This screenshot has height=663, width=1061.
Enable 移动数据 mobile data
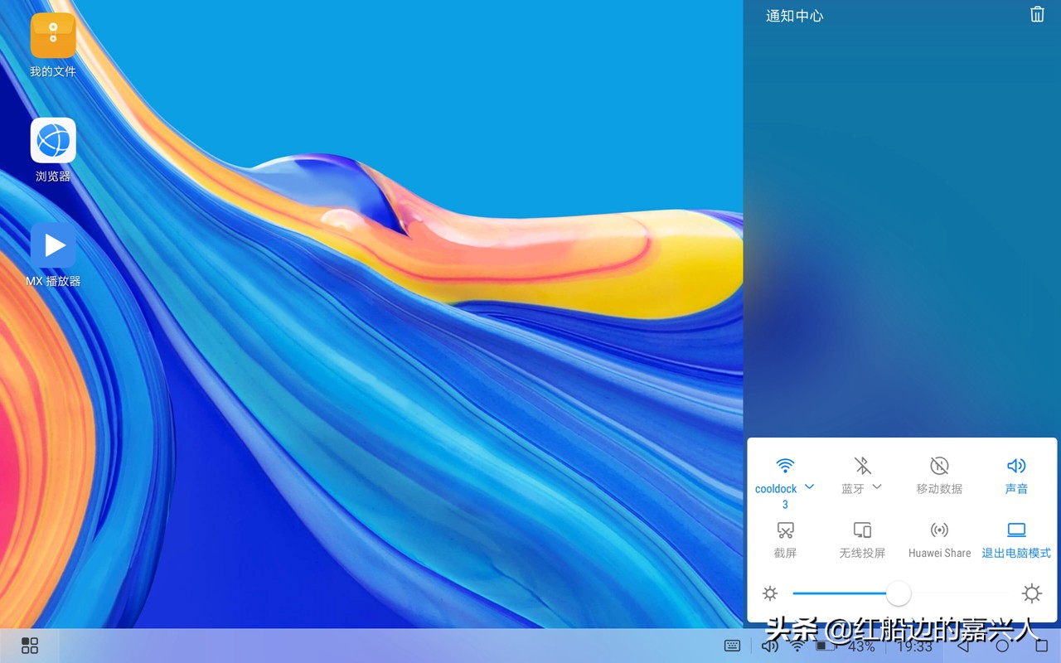pos(939,476)
